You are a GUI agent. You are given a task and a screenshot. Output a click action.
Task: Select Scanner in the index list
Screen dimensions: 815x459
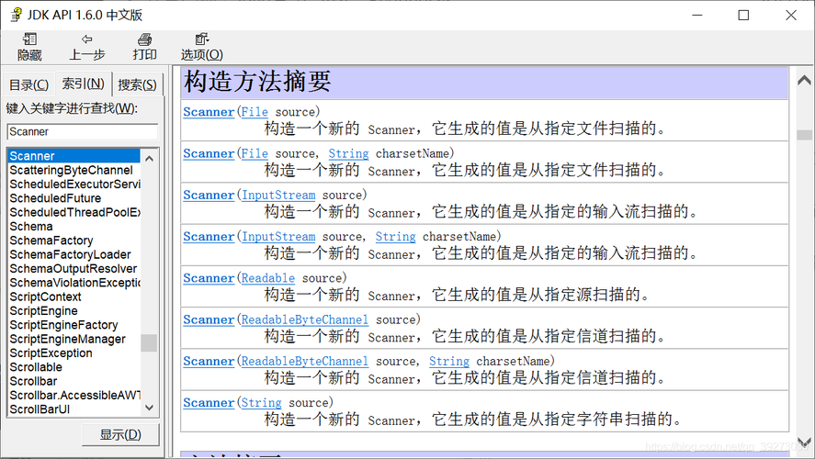tap(74, 156)
